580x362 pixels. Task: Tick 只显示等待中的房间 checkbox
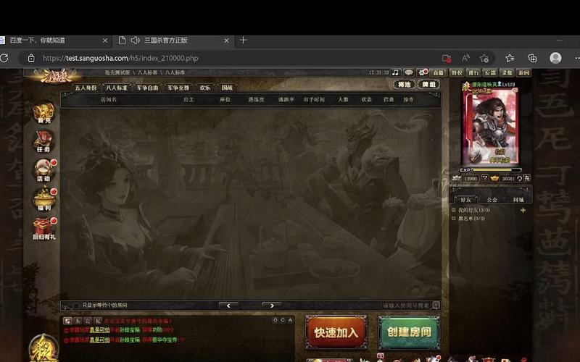(76, 306)
